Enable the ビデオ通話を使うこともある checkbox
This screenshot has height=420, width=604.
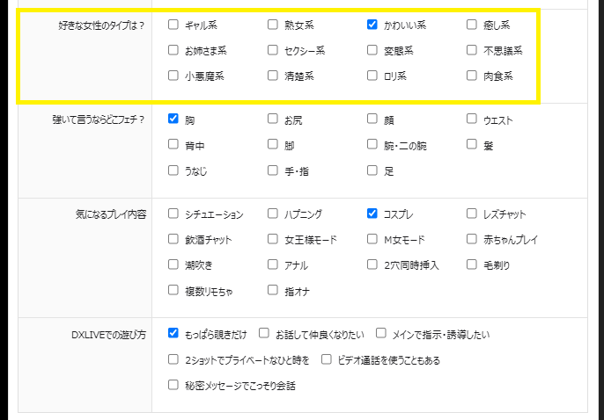[327, 359]
